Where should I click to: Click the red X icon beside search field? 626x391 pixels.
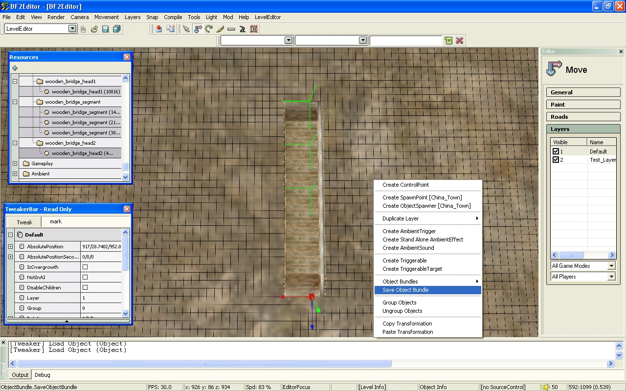coord(460,41)
